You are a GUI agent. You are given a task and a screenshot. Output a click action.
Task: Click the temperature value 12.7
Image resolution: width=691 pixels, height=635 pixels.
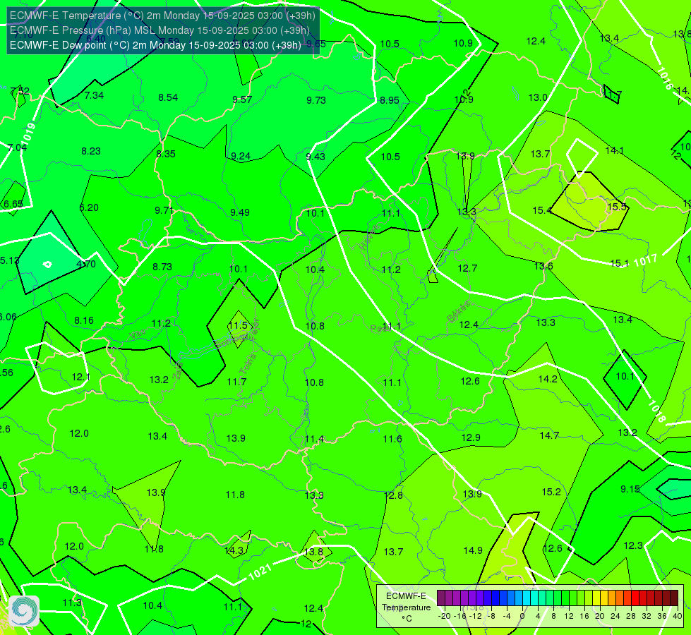pos(467,268)
